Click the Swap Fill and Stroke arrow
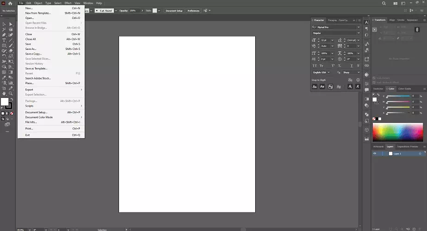 pos(12,99)
